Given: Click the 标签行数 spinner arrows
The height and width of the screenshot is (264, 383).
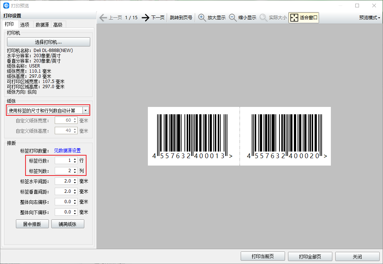Looking at the screenshot, I should click(x=75, y=160).
